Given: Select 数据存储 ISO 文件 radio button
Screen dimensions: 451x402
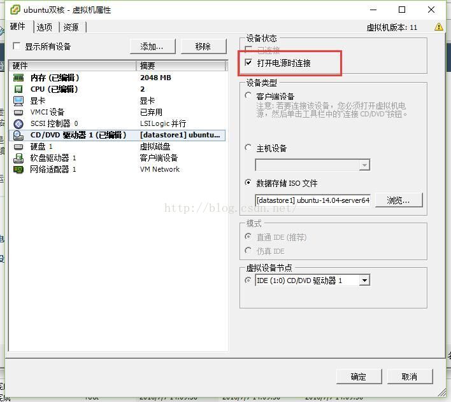Looking at the screenshot, I should 248,183.
